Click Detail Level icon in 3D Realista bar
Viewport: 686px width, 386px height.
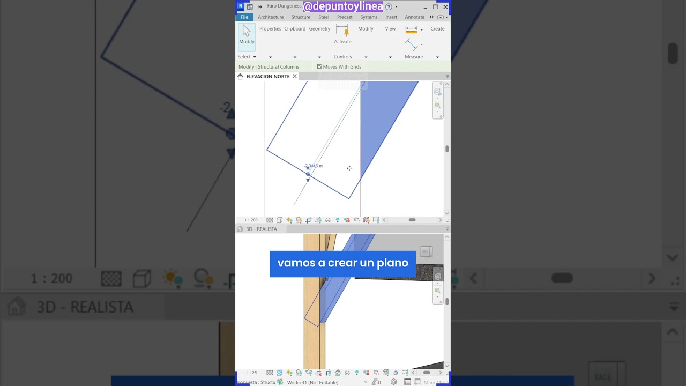pyautogui.click(x=270, y=373)
